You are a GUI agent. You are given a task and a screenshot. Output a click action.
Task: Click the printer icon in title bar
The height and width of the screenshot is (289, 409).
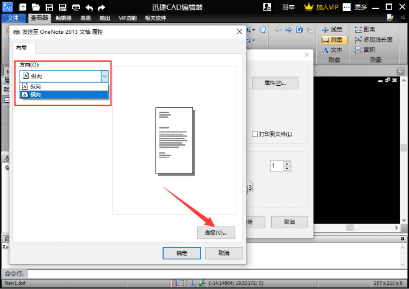click(76, 7)
